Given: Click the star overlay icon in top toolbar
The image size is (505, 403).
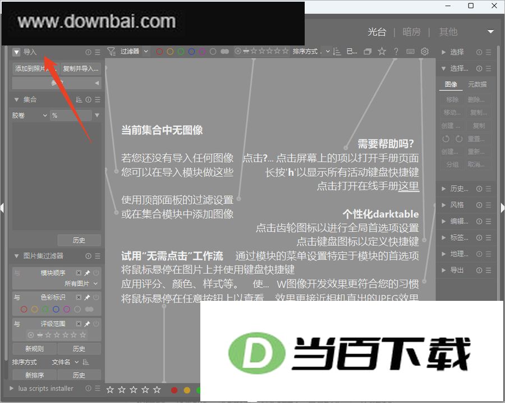Looking at the screenshot, I should pyautogui.click(x=382, y=52).
